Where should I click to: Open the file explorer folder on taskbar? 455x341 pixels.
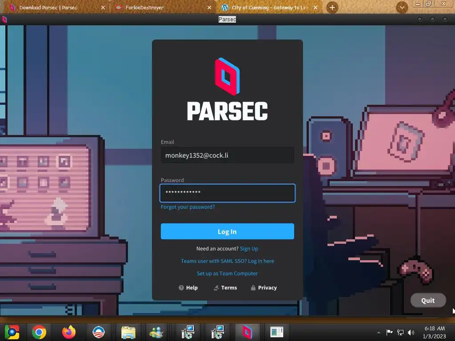(x=128, y=332)
